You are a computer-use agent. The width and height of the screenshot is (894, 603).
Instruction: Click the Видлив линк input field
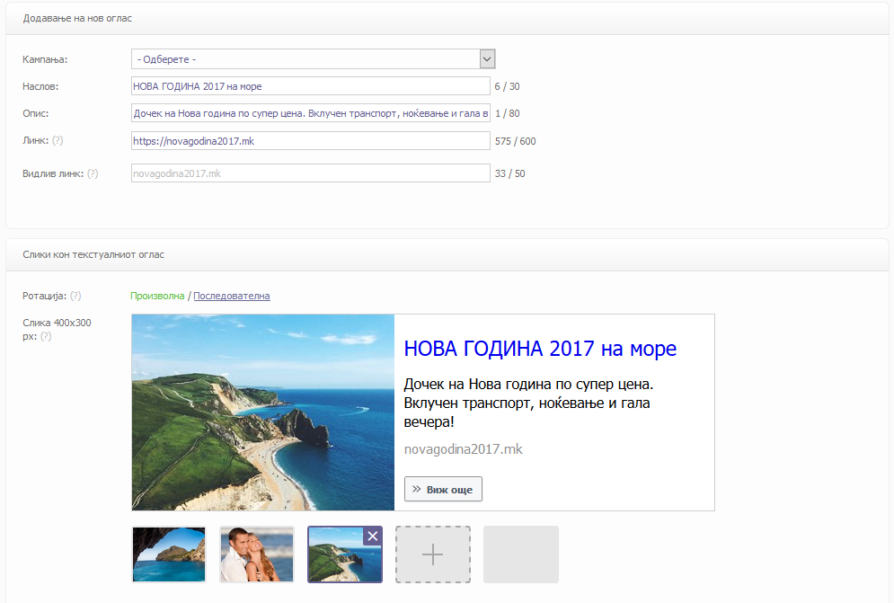click(x=311, y=173)
